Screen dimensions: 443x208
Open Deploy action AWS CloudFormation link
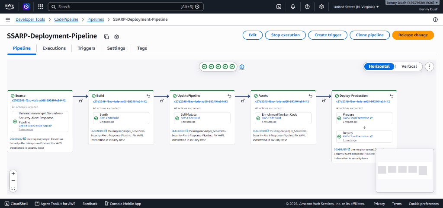[x=358, y=136]
